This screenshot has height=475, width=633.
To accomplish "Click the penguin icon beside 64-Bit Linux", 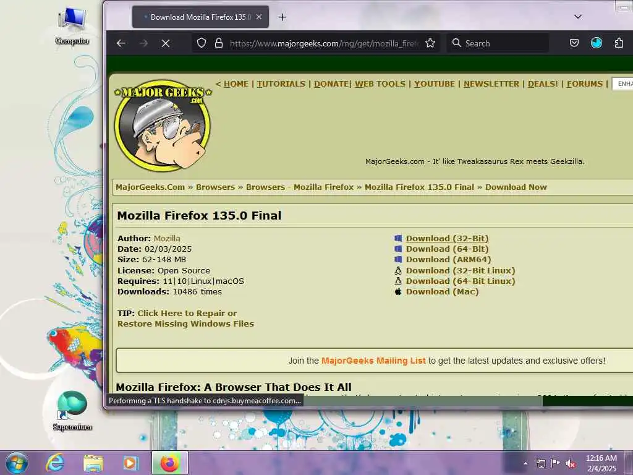I will tap(398, 281).
